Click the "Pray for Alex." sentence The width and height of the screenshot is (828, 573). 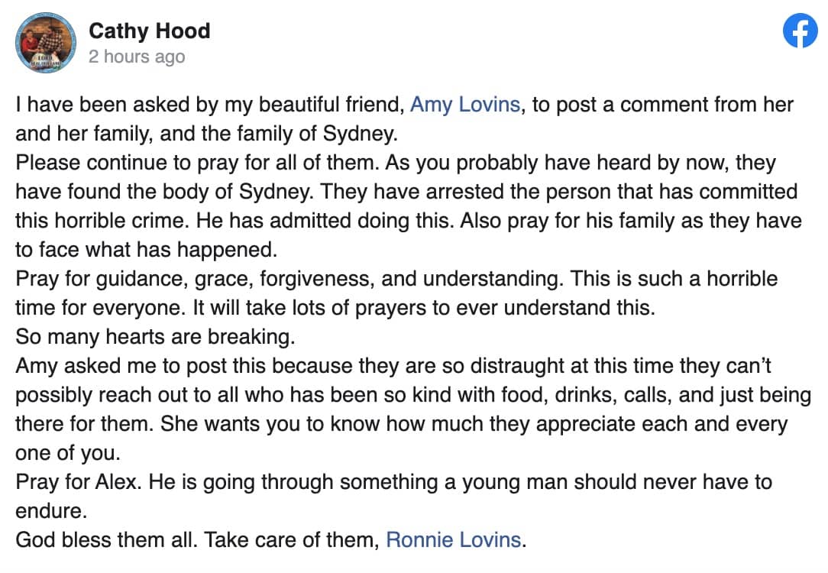point(79,481)
